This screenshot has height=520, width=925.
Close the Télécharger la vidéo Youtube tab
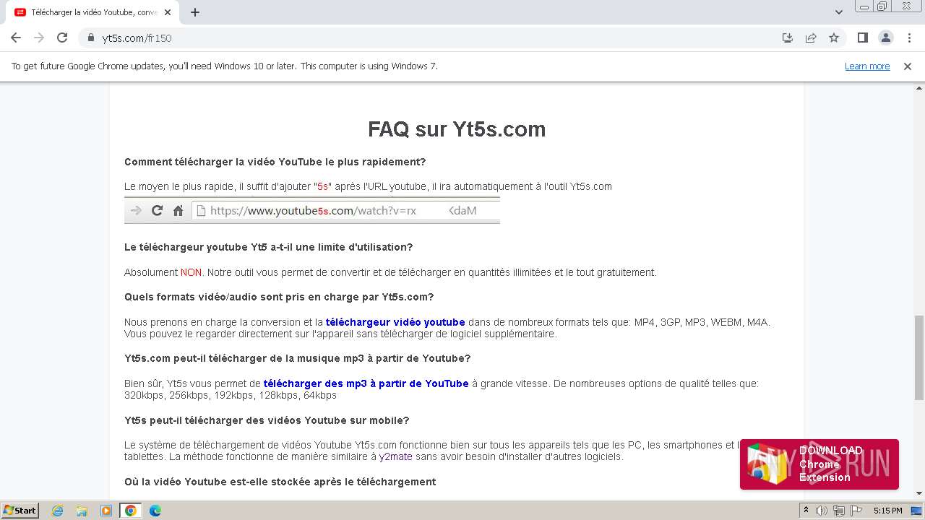168,12
